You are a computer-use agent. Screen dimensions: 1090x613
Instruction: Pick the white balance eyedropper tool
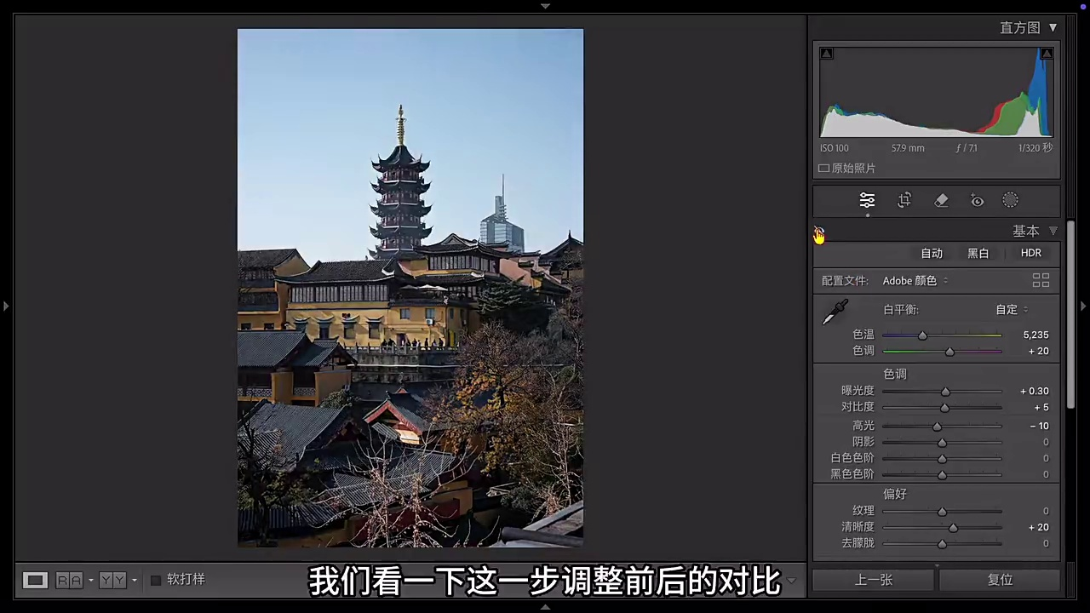(835, 312)
